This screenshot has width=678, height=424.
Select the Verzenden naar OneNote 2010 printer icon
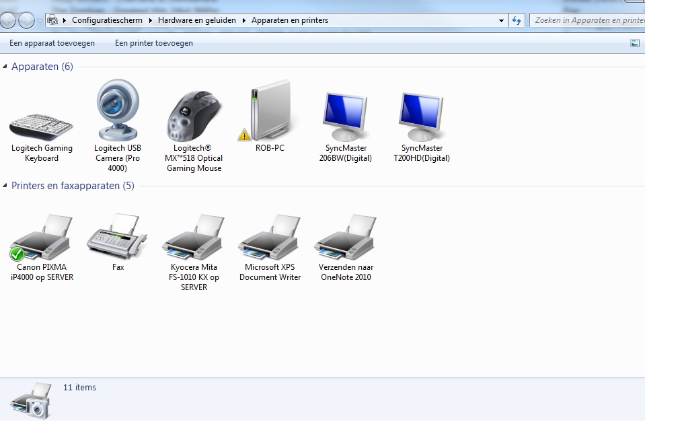346,237
